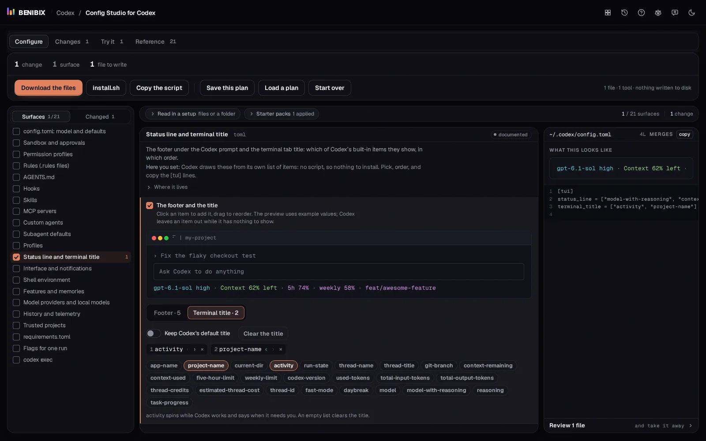Image resolution: width=706 pixels, height=441 pixels.
Task: Click chevron next to 'and take it away'
Action: (x=691, y=426)
